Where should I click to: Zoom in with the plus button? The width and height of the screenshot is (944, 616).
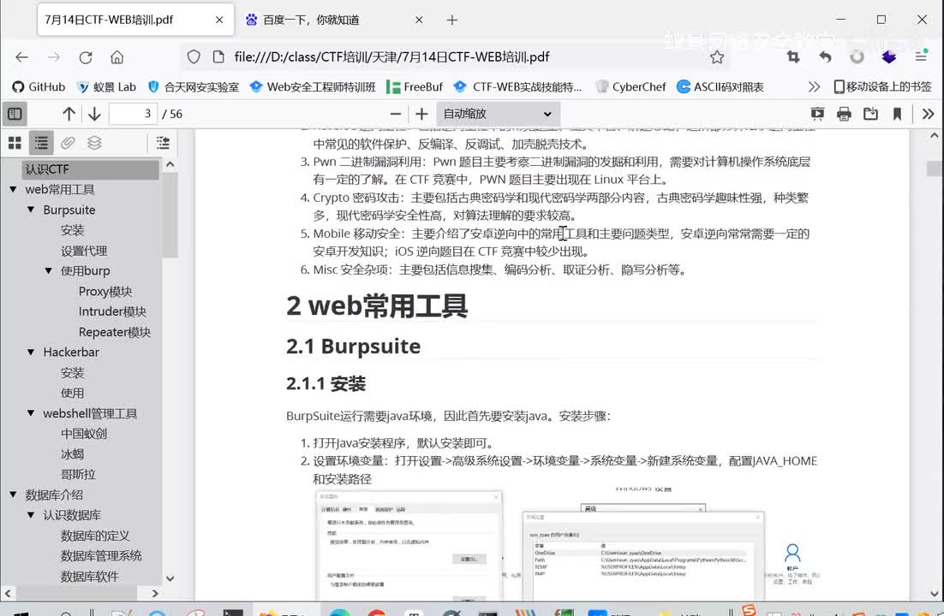(x=421, y=114)
